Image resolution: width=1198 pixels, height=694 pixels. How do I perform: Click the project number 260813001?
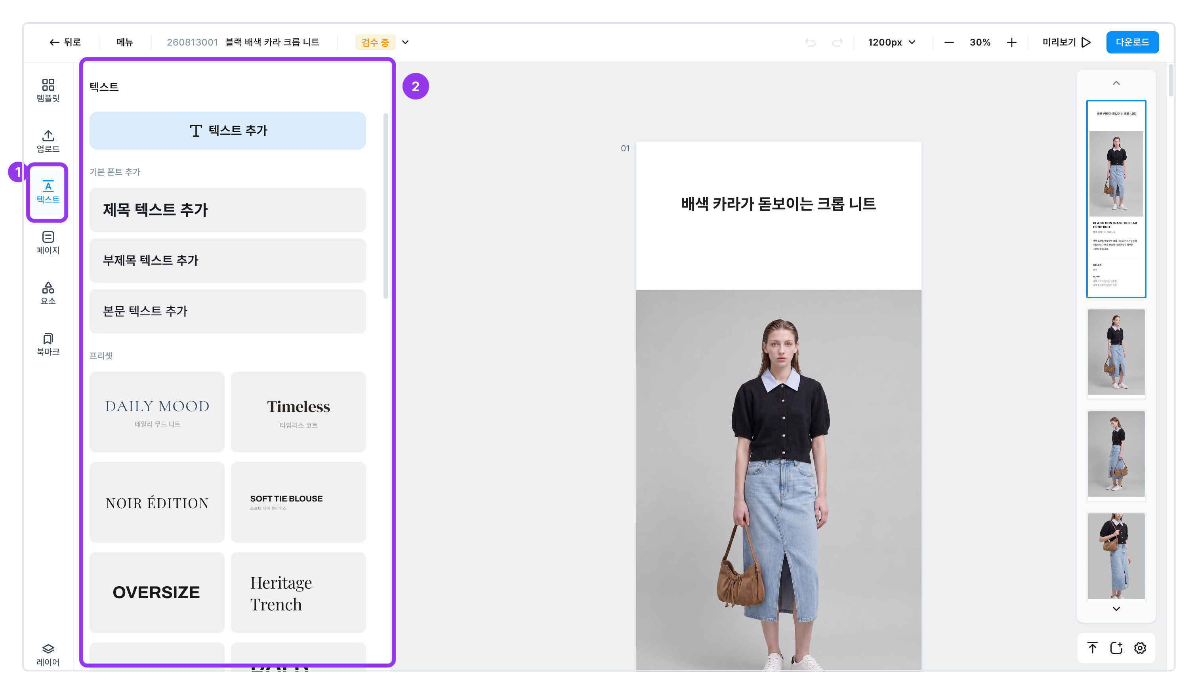[x=192, y=42]
